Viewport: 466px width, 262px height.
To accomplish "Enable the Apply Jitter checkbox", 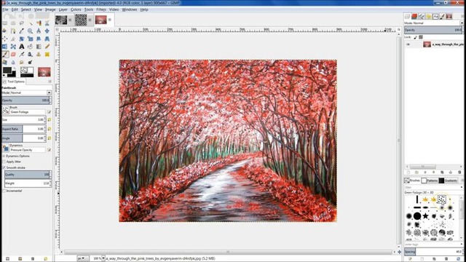I will [x=4, y=162].
